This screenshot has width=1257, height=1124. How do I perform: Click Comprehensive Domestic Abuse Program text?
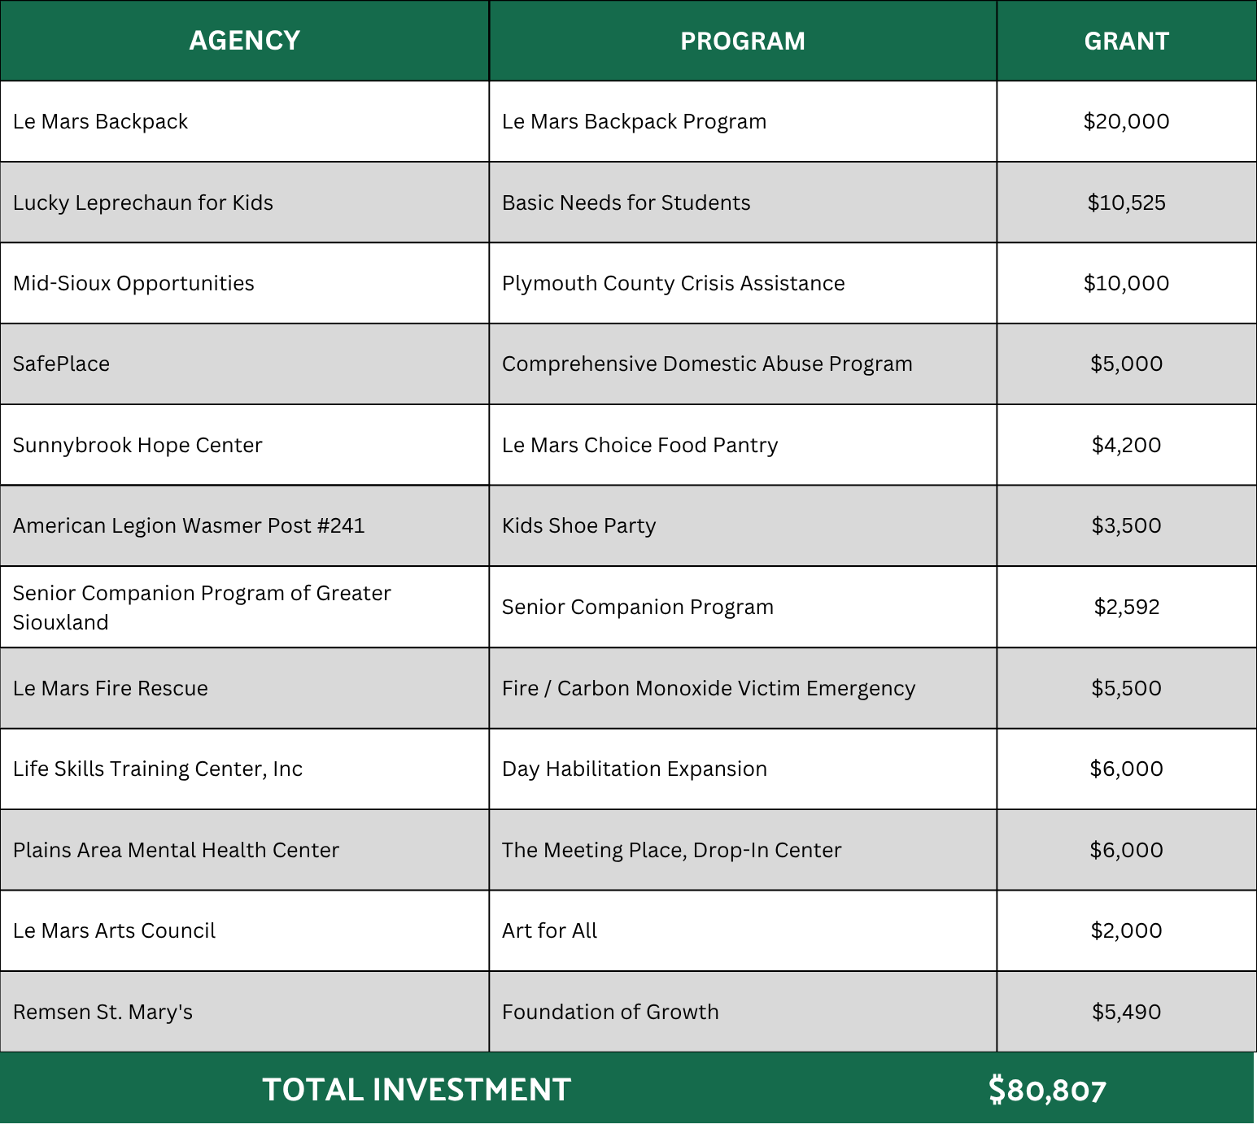point(707,364)
